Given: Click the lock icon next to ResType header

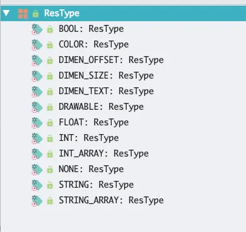Looking at the screenshot, I should [36, 14].
